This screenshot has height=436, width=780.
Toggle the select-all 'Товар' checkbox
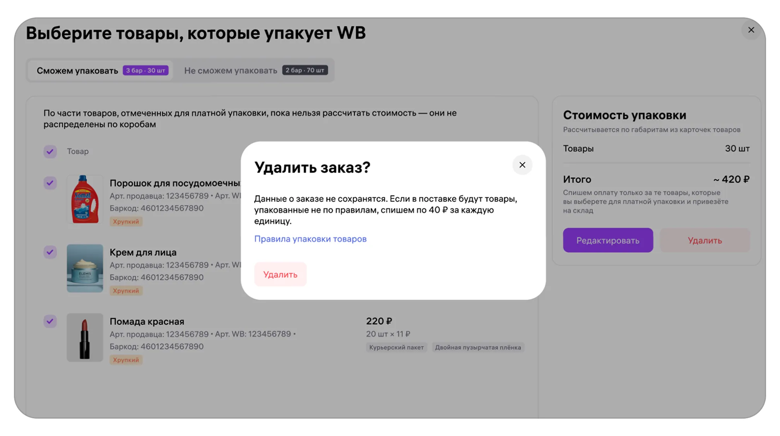[x=50, y=152]
